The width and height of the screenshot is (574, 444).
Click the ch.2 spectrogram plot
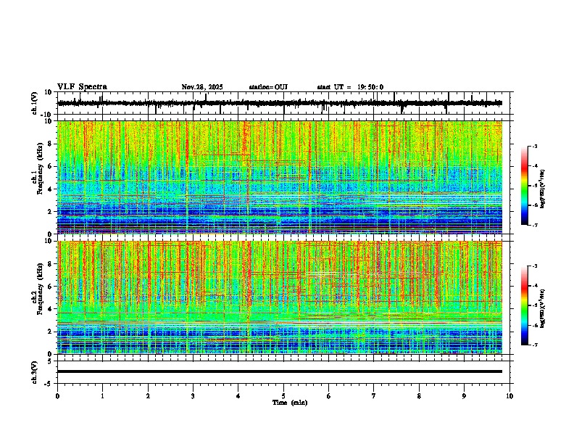pos(280,297)
